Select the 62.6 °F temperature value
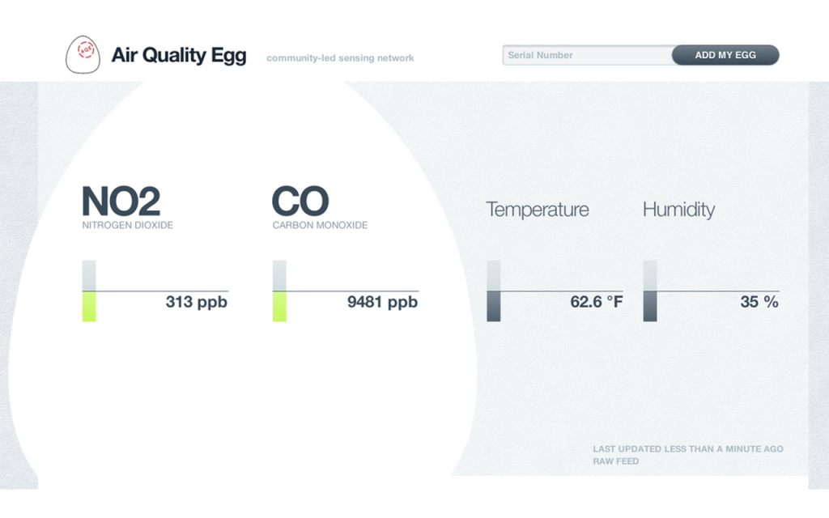 (597, 302)
